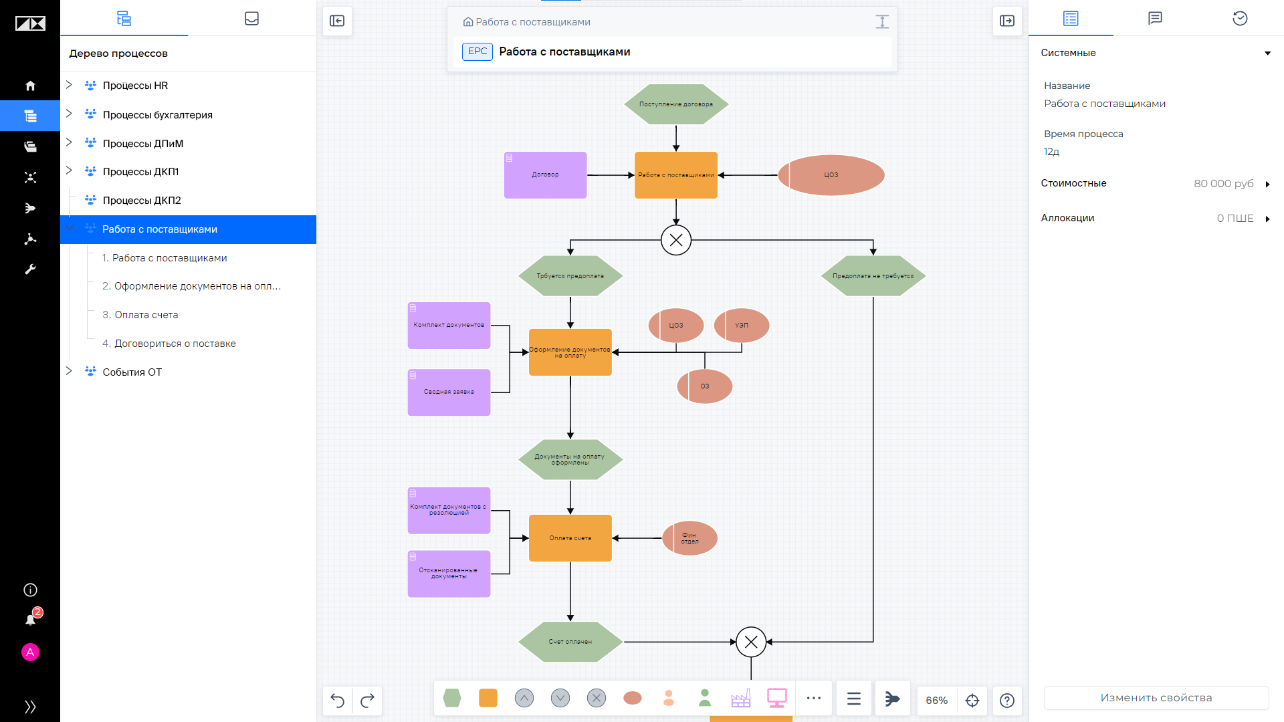Image resolution: width=1284 pixels, height=722 pixels.
Task: Pick the XOR gateway circle tool
Action: (x=597, y=698)
